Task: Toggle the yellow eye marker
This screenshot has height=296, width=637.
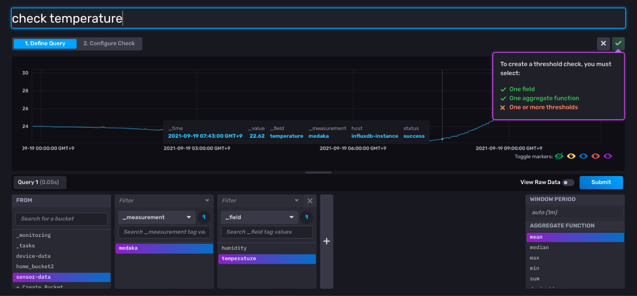Action: tap(571, 156)
